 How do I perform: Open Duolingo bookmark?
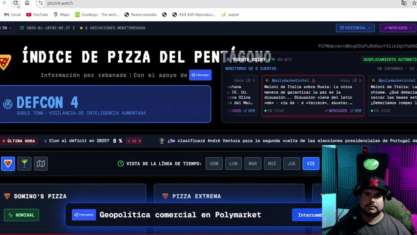click(97, 14)
